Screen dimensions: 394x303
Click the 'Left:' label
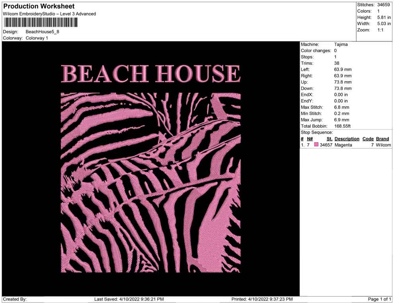point(305,70)
